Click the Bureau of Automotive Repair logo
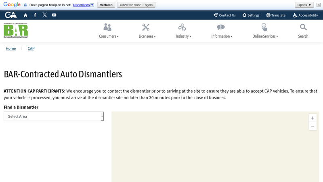 [x=16, y=30]
